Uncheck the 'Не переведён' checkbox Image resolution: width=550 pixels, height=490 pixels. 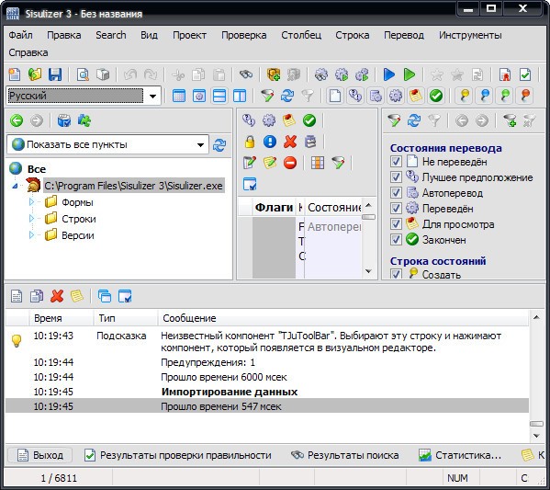pyautogui.click(x=396, y=162)
